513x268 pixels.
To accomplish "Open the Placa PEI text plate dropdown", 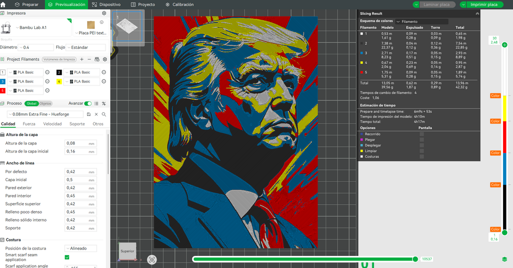I will [91, 33].
